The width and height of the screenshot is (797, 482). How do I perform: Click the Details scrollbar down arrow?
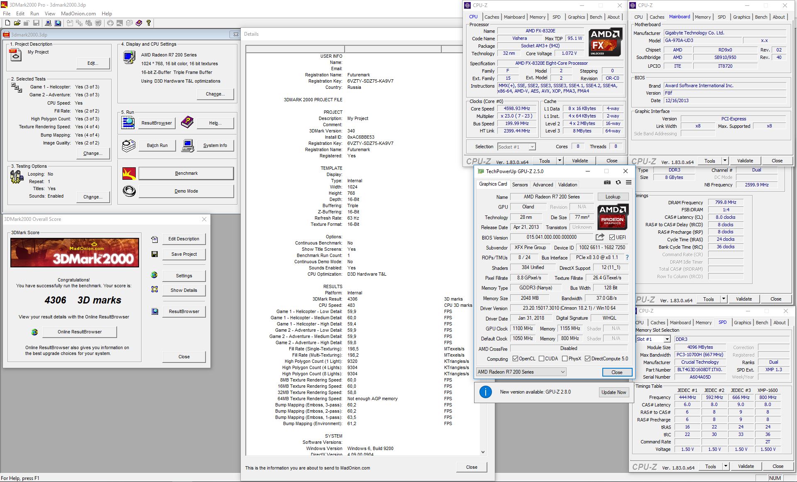483,452
